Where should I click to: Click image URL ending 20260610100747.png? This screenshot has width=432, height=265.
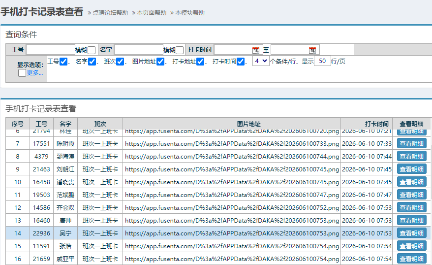pos(232,195)
